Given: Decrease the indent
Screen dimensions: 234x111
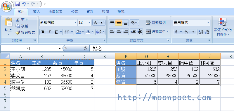Looking at the screenshot, I should click(x=133, y=32).
